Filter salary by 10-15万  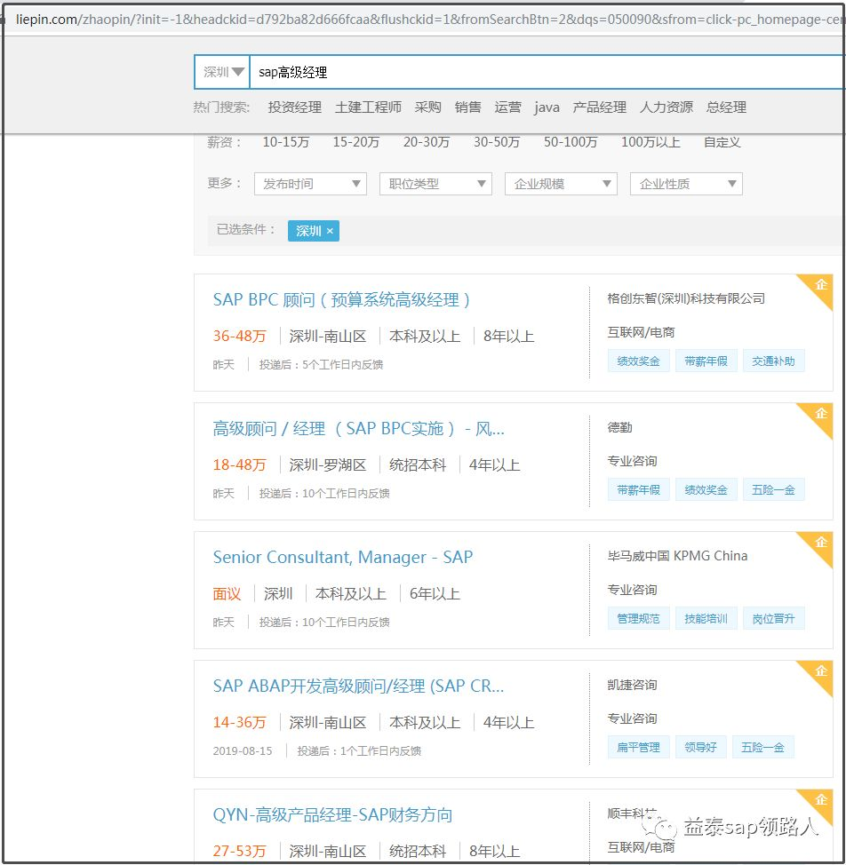click(286, 142)
